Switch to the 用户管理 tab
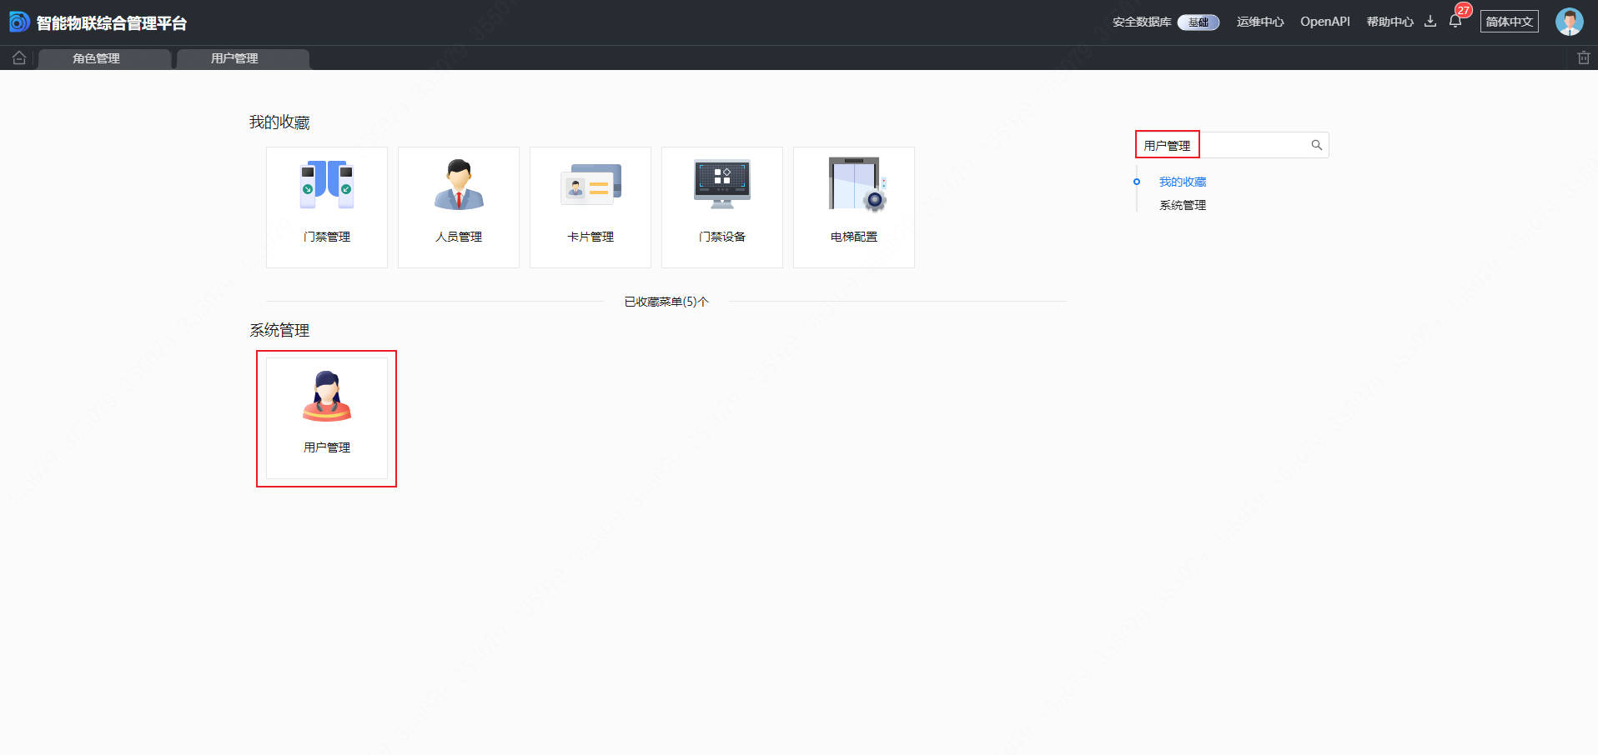The image size is (1598, 755). click(x=234, y=58)
